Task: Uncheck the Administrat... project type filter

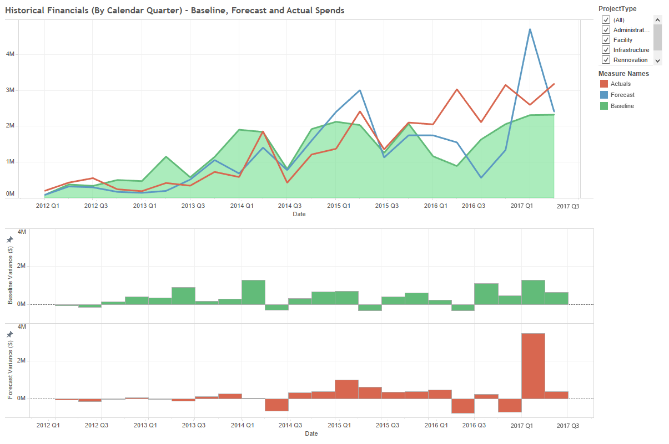Action: tap(606, 30)
